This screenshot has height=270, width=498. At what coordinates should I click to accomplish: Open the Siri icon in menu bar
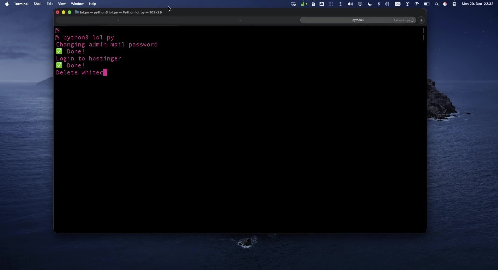point(445,4)
